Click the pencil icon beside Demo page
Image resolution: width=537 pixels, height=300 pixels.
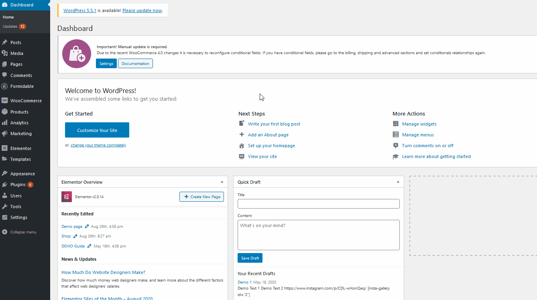pos(87,226)
